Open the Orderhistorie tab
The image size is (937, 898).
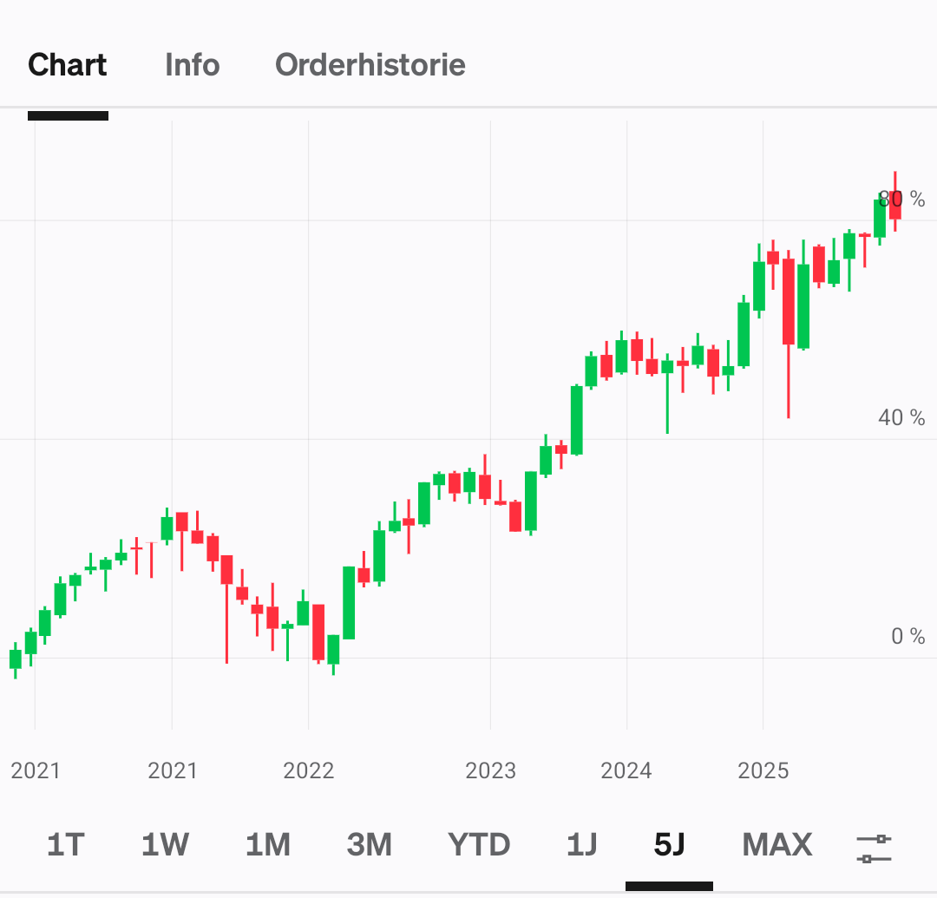tap(370, 65)
